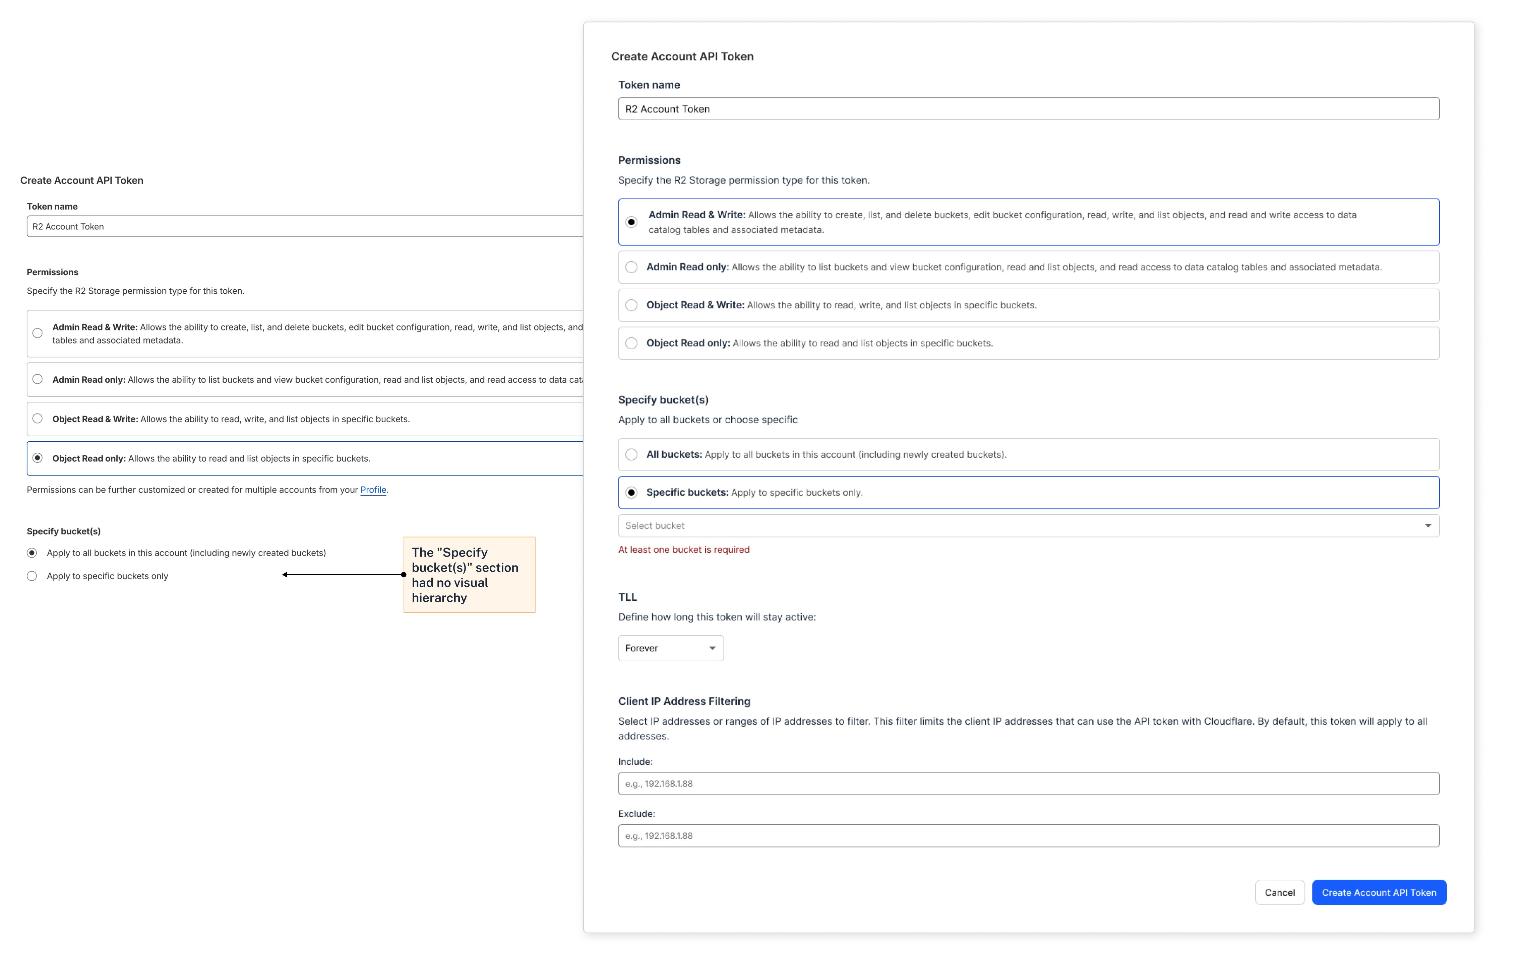Select Object Read & Write option in right panel
Screen dimensions: 1524x955
631,305
